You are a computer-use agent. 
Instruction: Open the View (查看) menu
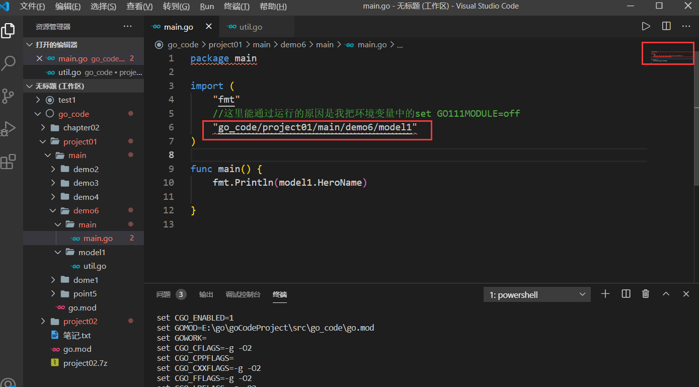point(139,6)
